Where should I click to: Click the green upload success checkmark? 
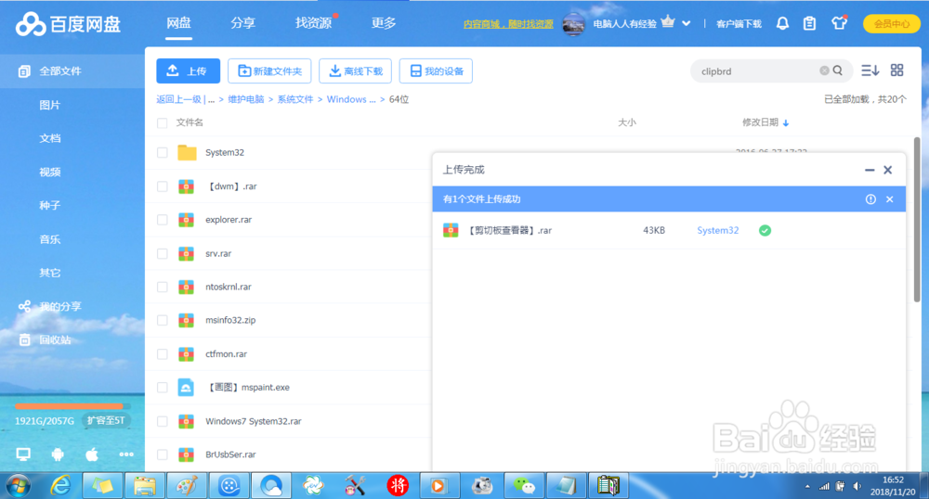765,231
